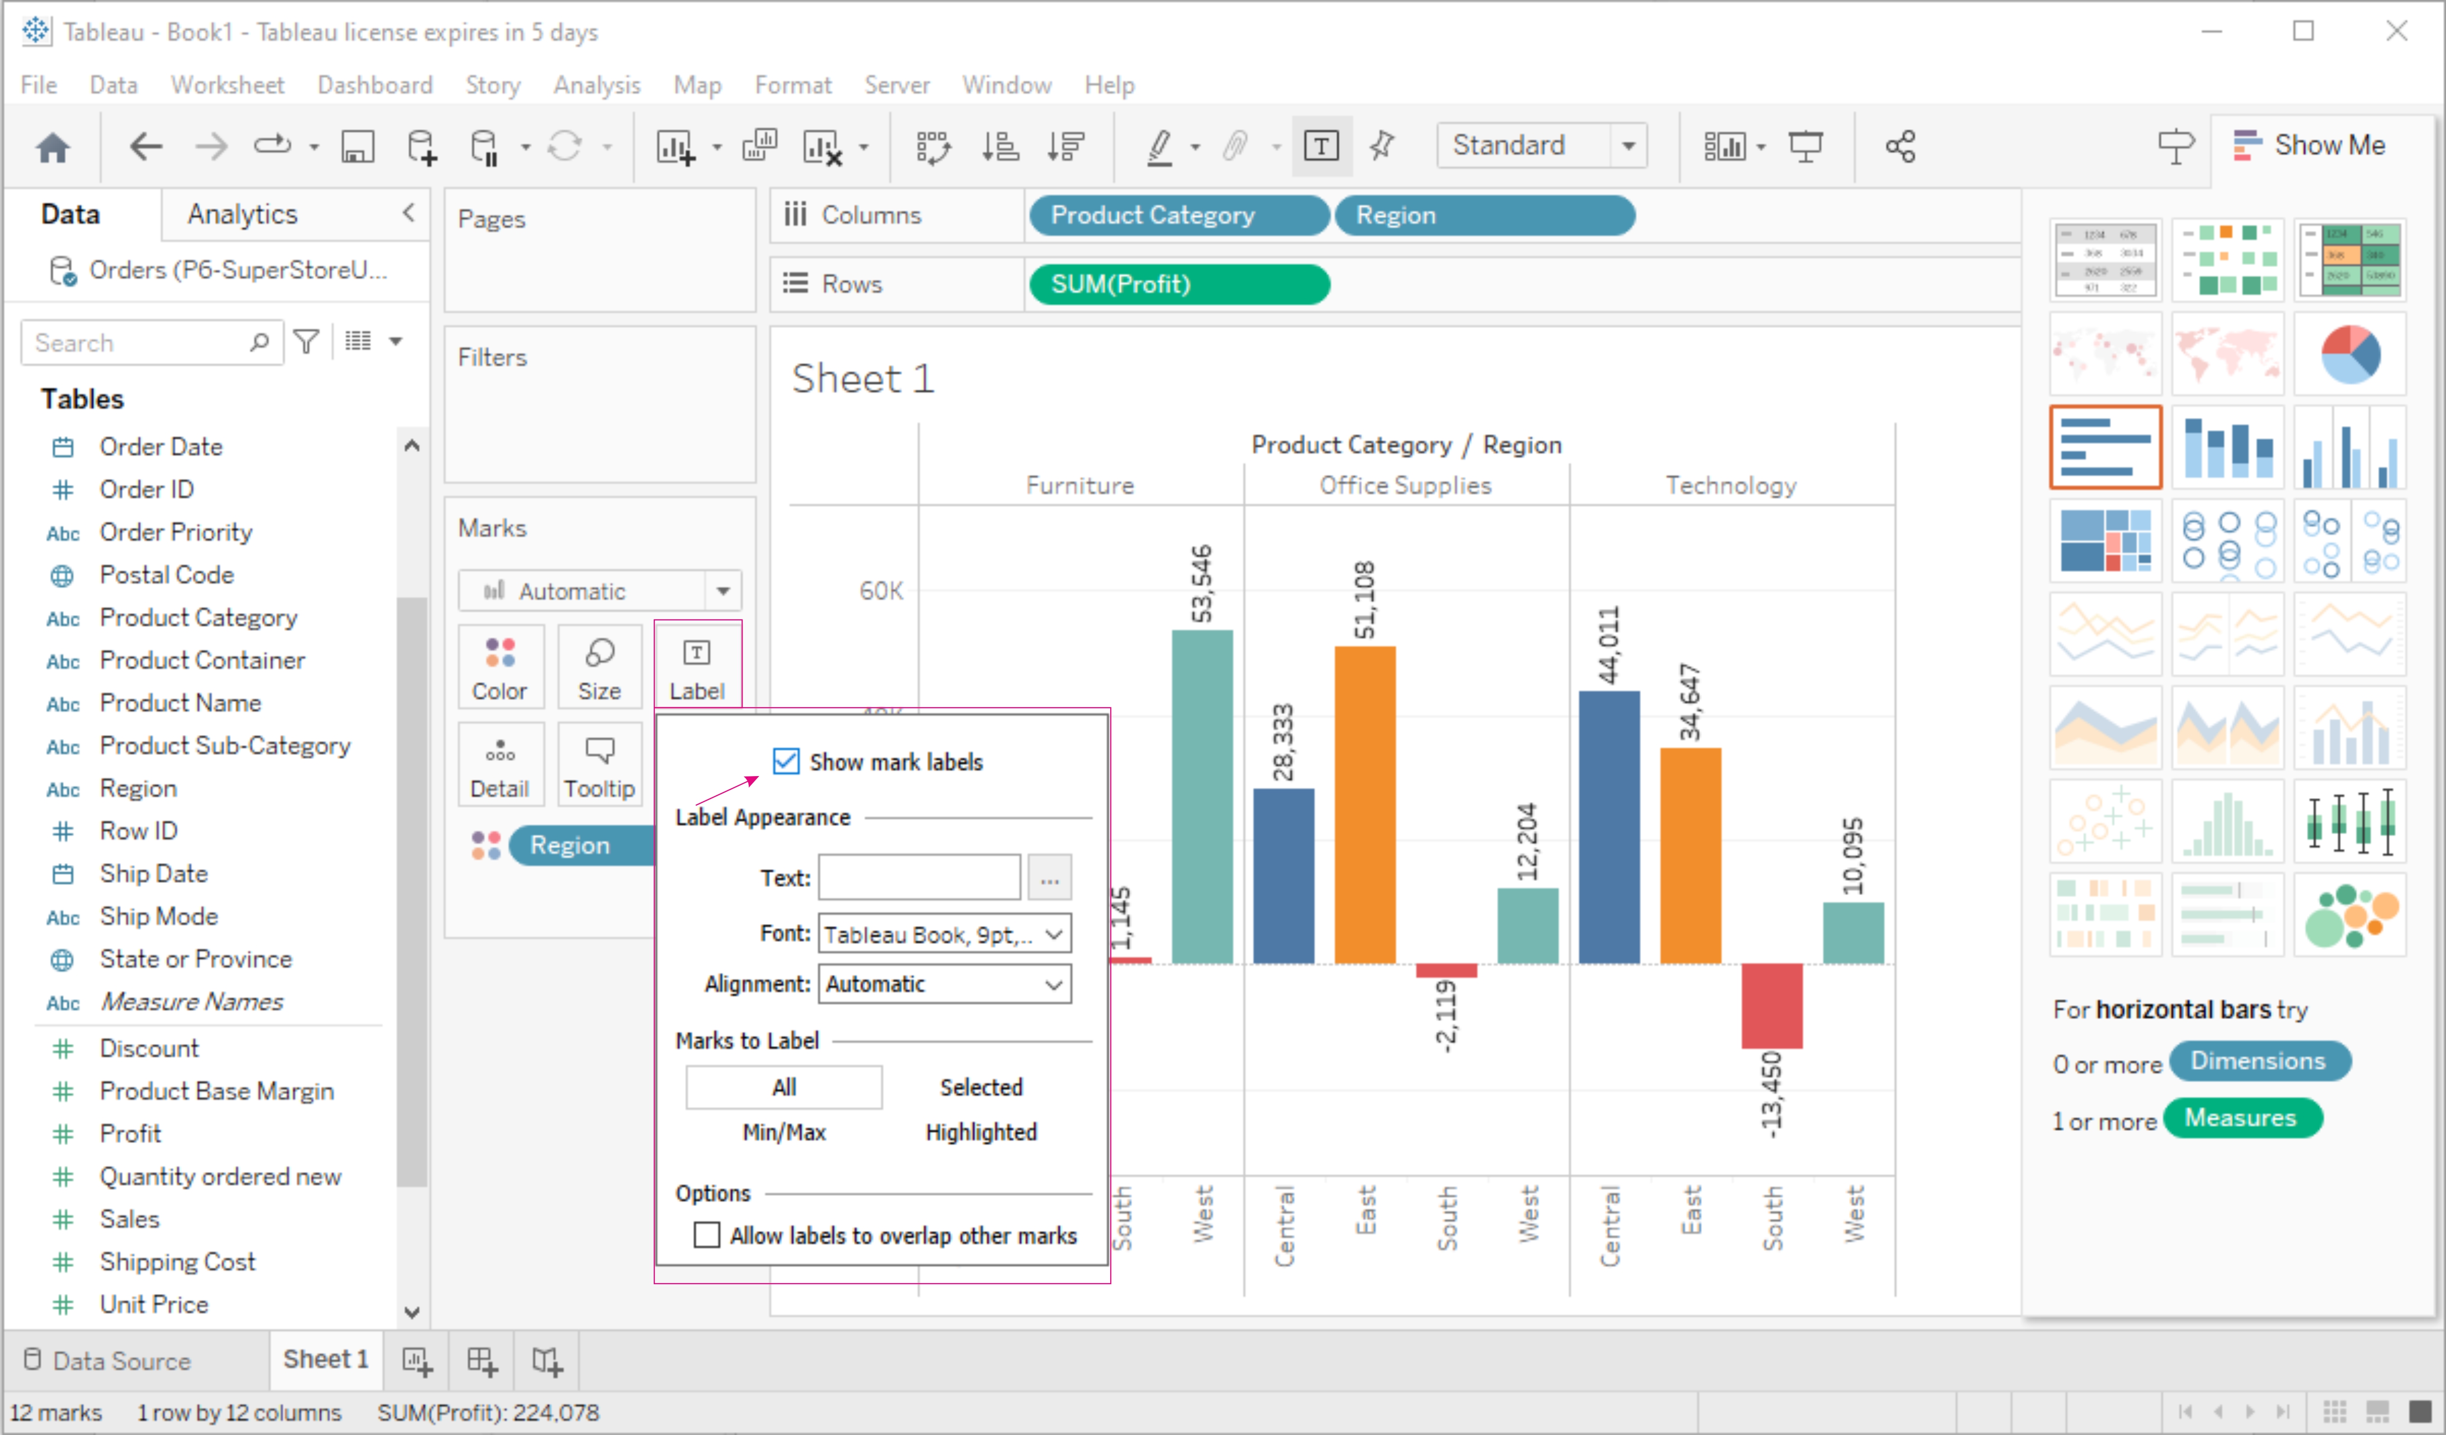The image size is (2446, 1435).
Task: Select the Selected marks to label option
Action: click(x=980, y=1086)
